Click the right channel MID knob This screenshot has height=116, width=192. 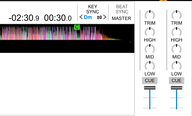176,49
